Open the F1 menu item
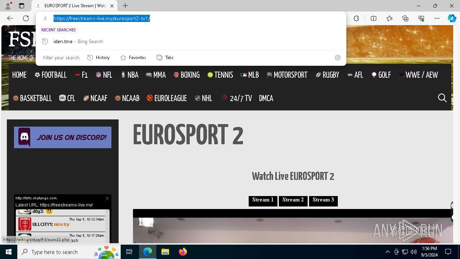This screenshot has width=460, height=259. pos(81,75)
